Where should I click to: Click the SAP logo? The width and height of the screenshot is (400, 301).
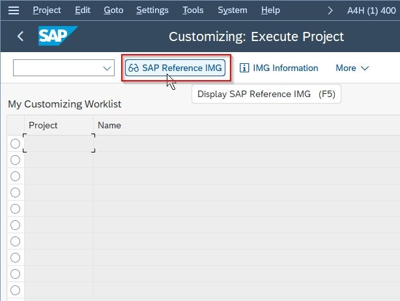click(x=58, y=36)
